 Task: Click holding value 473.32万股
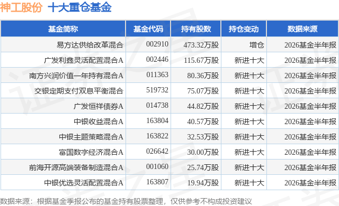201,45
